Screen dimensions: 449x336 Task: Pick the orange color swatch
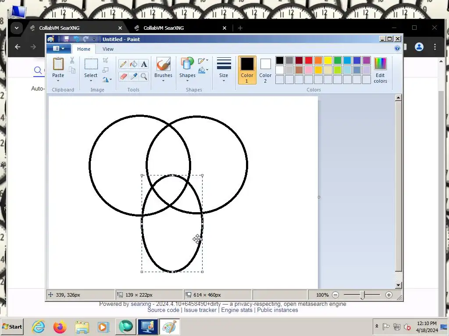(318, 60)
